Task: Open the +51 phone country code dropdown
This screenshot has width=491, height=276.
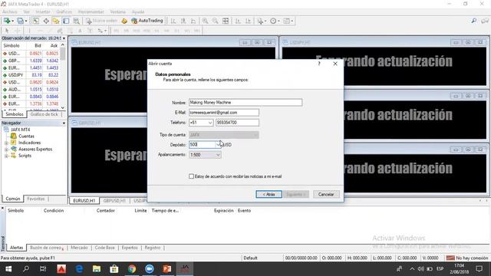Action: (210, 123)
